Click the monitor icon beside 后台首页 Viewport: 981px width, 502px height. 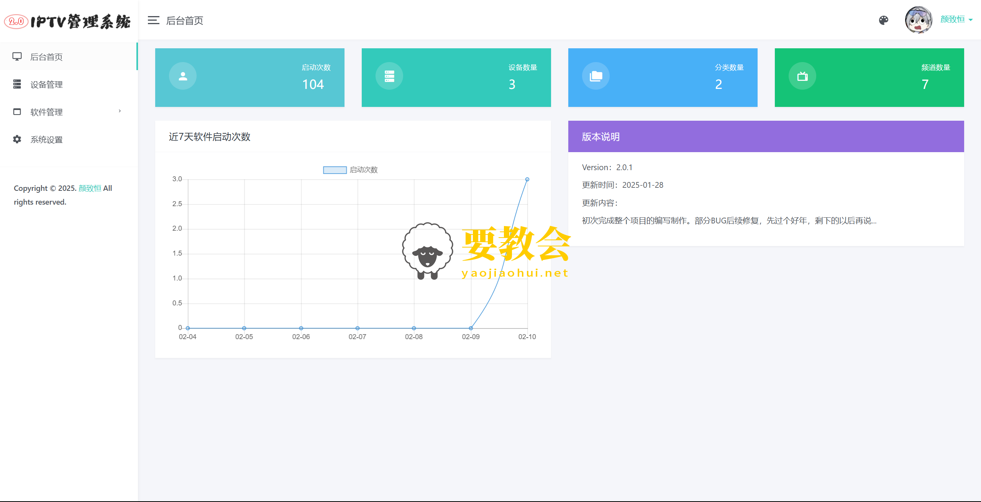click(x=17, y=57)
